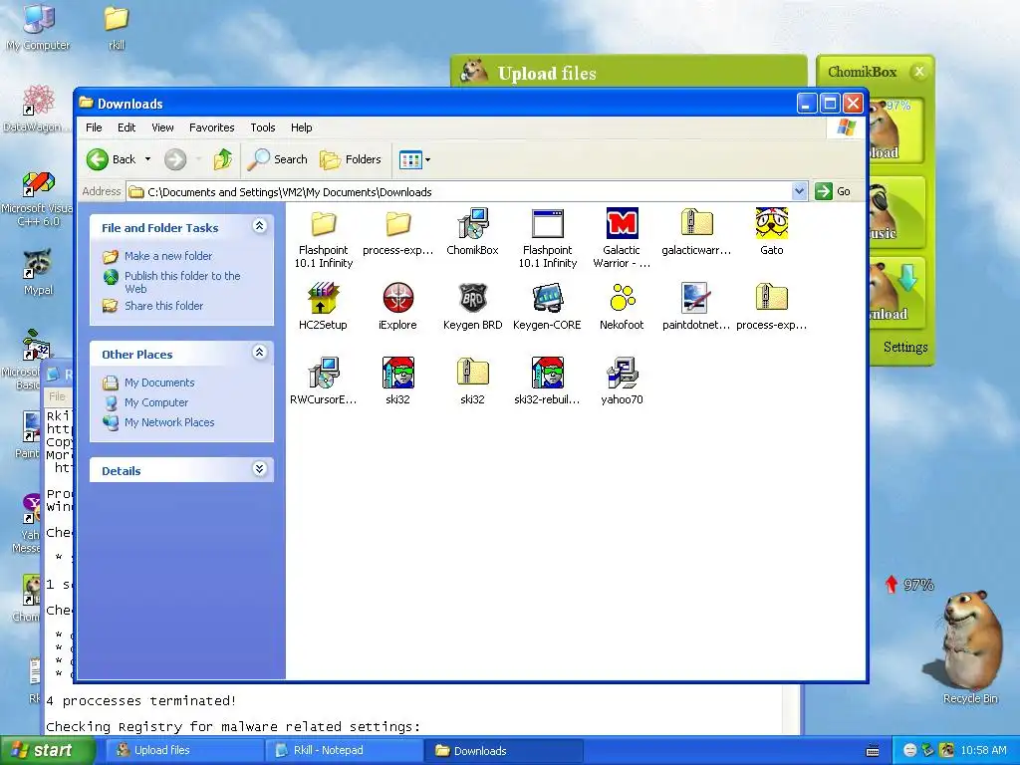The image size is (1020, 765).
Task: Open the Views dropdown button
Action: [x=414, y=159]
